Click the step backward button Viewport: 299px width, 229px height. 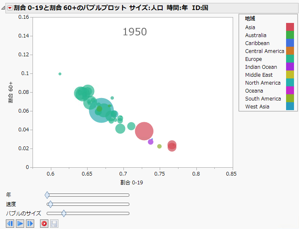point(10,224)
